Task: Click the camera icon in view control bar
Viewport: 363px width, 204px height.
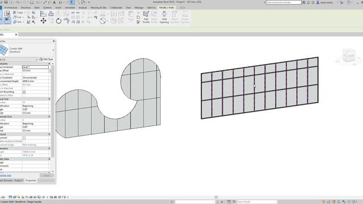Action: tap(51, 197)
